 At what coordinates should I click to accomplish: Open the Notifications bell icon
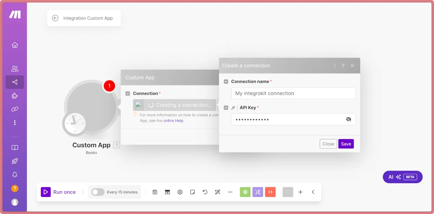[15, 175]
